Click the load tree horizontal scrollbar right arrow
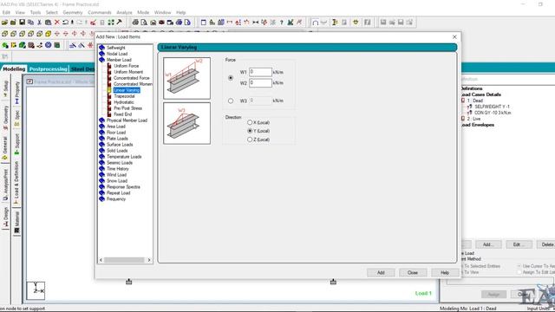Viewport: 555px width, 312px height. (149, 260)
